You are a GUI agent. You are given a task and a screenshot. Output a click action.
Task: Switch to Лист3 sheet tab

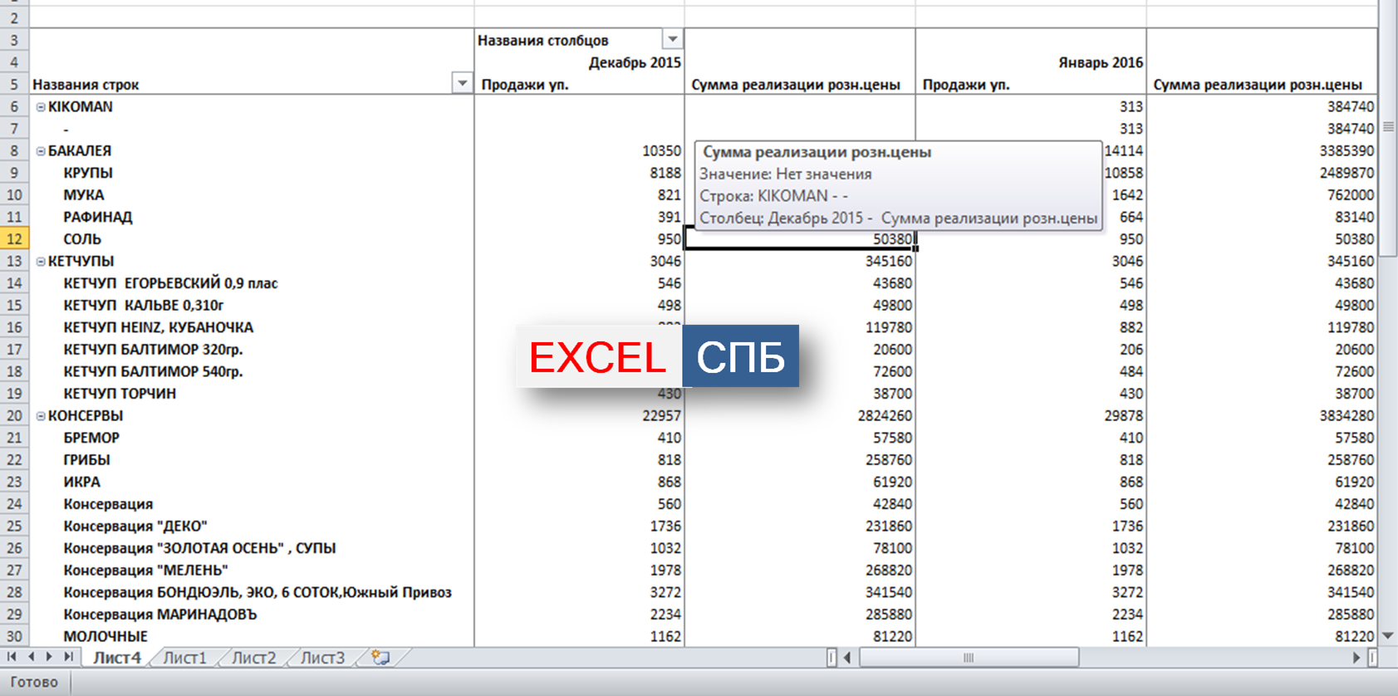click(322, 658)
